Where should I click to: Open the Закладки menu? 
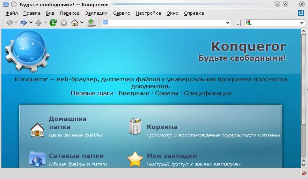[x=96, y=13]
